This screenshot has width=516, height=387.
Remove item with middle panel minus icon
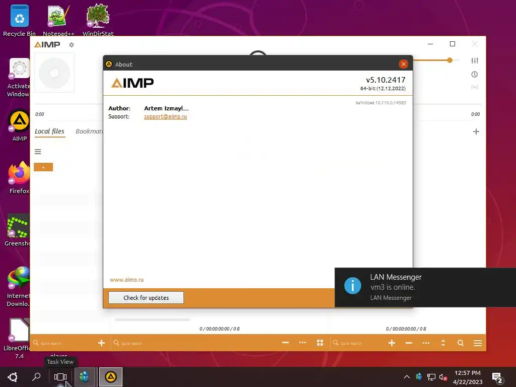[285, 343]
